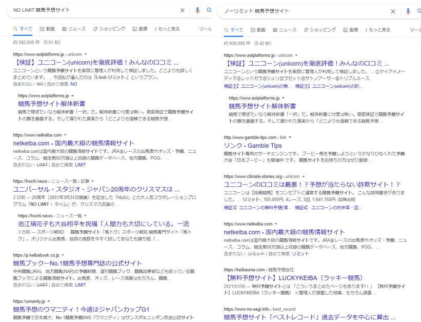Open 【無料予想サイト】LUCKYKEIBA result

coord(294,278)
